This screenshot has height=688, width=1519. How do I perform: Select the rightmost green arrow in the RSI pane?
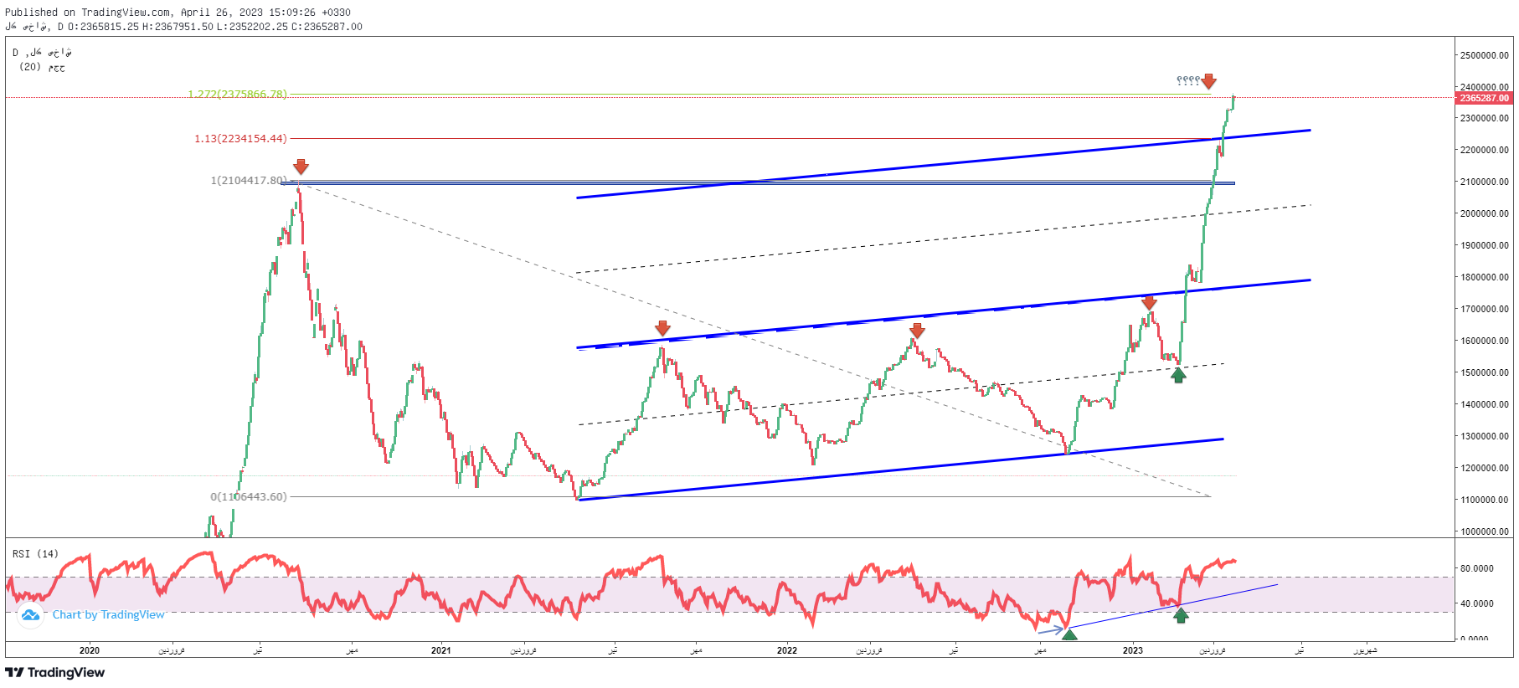(x=1181, y=615)
